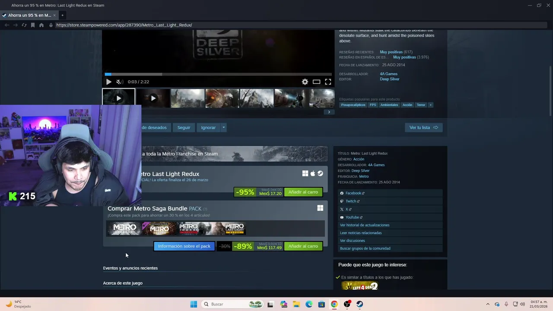The image size is (553, 311).
Task: Open the FPS tag
Action: tap(373, 105)
